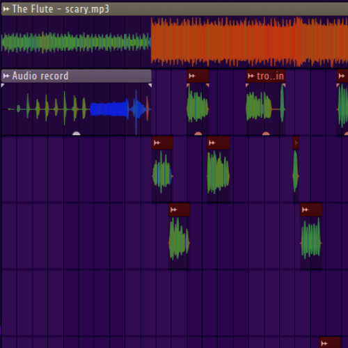Select the tro..in clip title label
Screen dimensions: 348x348
270,76
